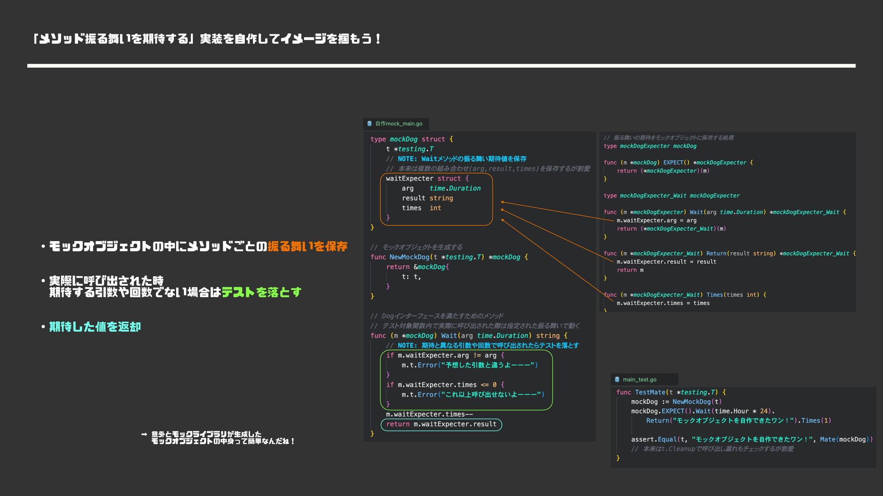
Task: Click the Return(...).Times(1) line
Action: coord(739,421)
